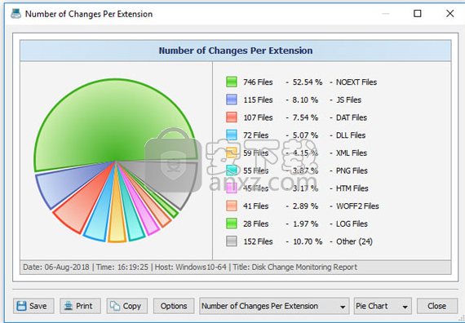
Task: Click 'Title: Disk Change Monitoring Report' text
Action: (x=294, y=268)
